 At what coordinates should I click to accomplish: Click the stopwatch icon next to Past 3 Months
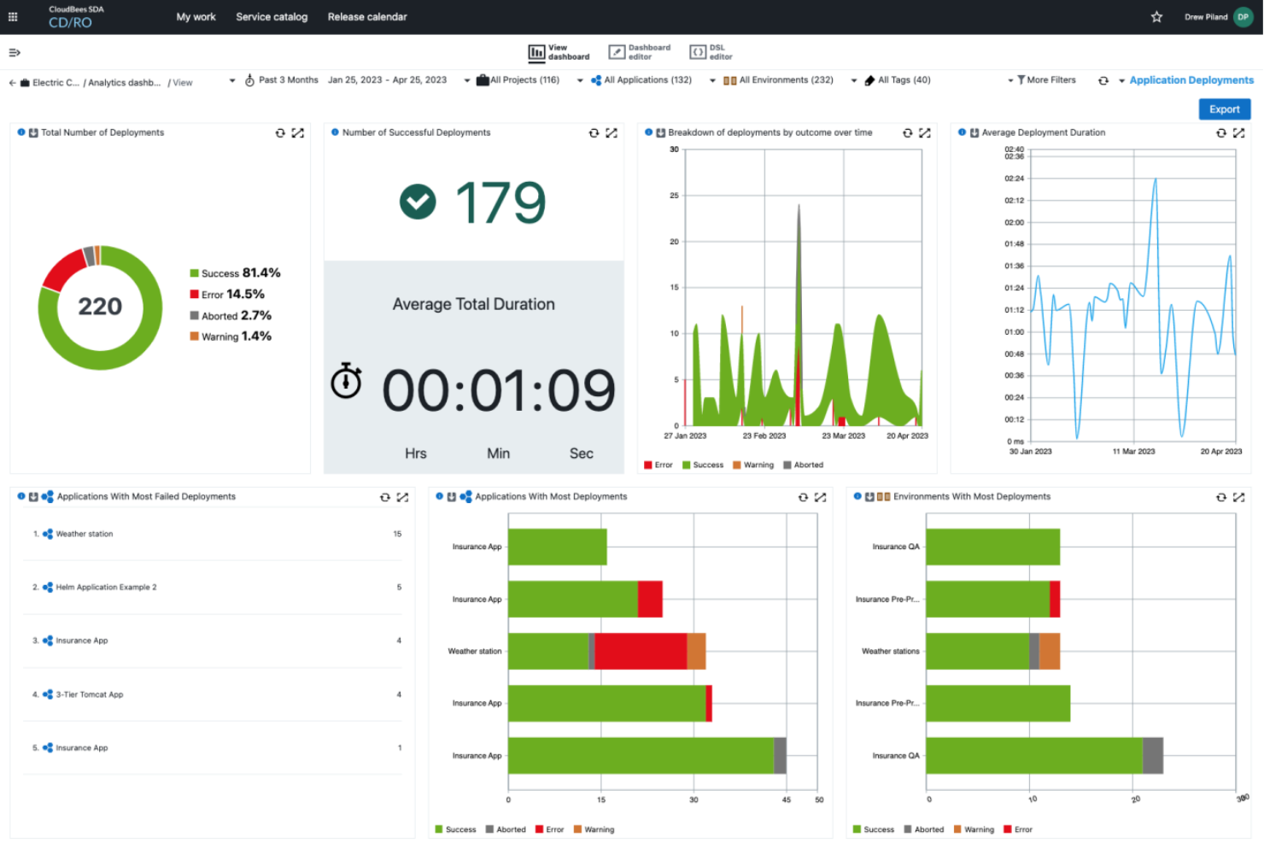(250, 79)
